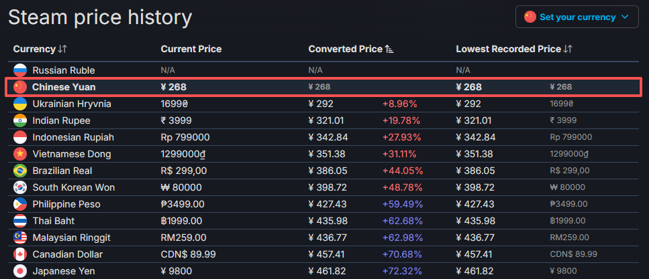Image resolution: width=649 pixels, height=279 pixels.
Task: Click the Chinese Yuan flag icon
Action: click(19, 87)
